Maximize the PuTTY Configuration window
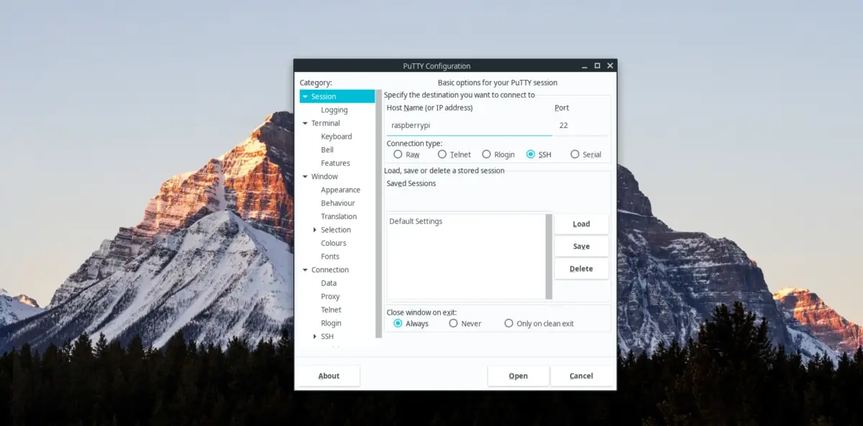The width and height of the screenshot is (863, 426). (x=597, y=66)
